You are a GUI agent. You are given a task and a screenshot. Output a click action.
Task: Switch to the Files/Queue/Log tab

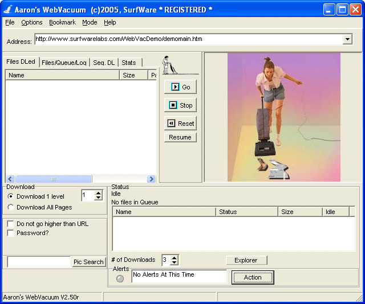[64, 63]
